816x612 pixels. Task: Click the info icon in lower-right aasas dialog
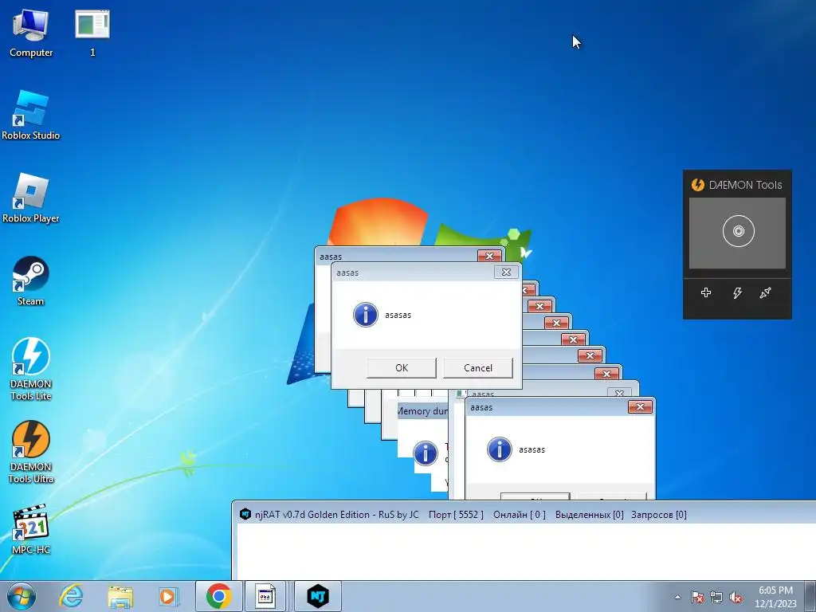(499, 449)
